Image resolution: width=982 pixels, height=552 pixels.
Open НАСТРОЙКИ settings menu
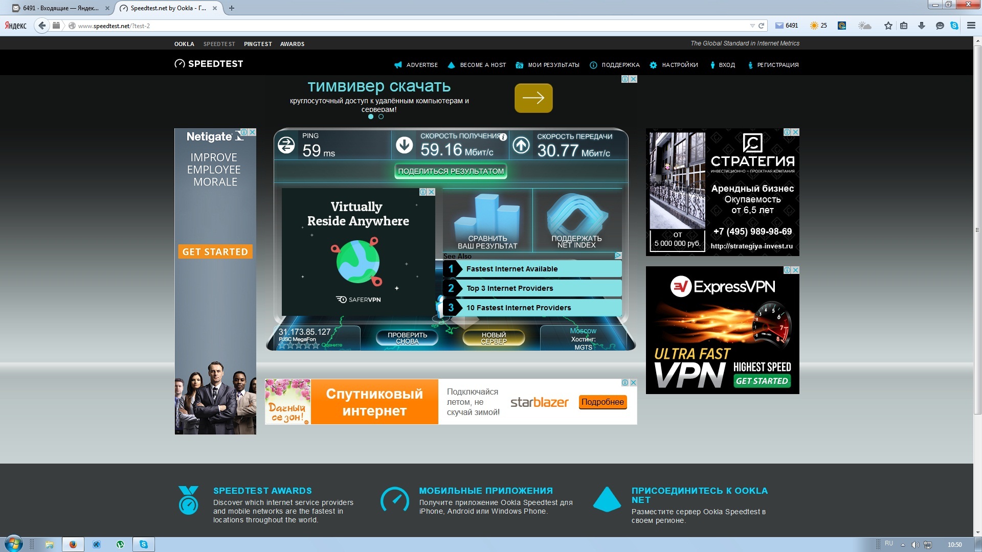pos(674,65)
